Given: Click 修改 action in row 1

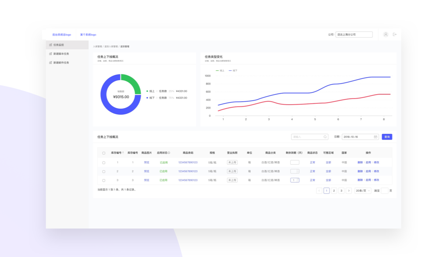Looking at the screenshot, I should [376, 162].
